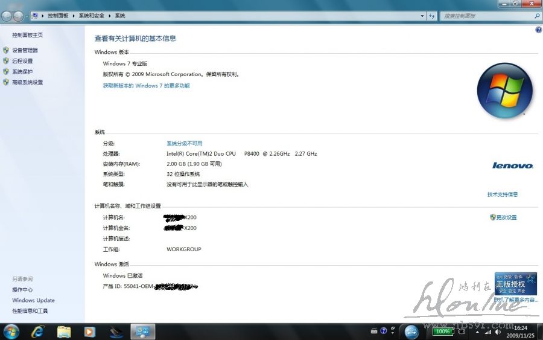Click the shield icon beside 远程设置
This screenshot has width=543, height=340.
click(6, 61)
